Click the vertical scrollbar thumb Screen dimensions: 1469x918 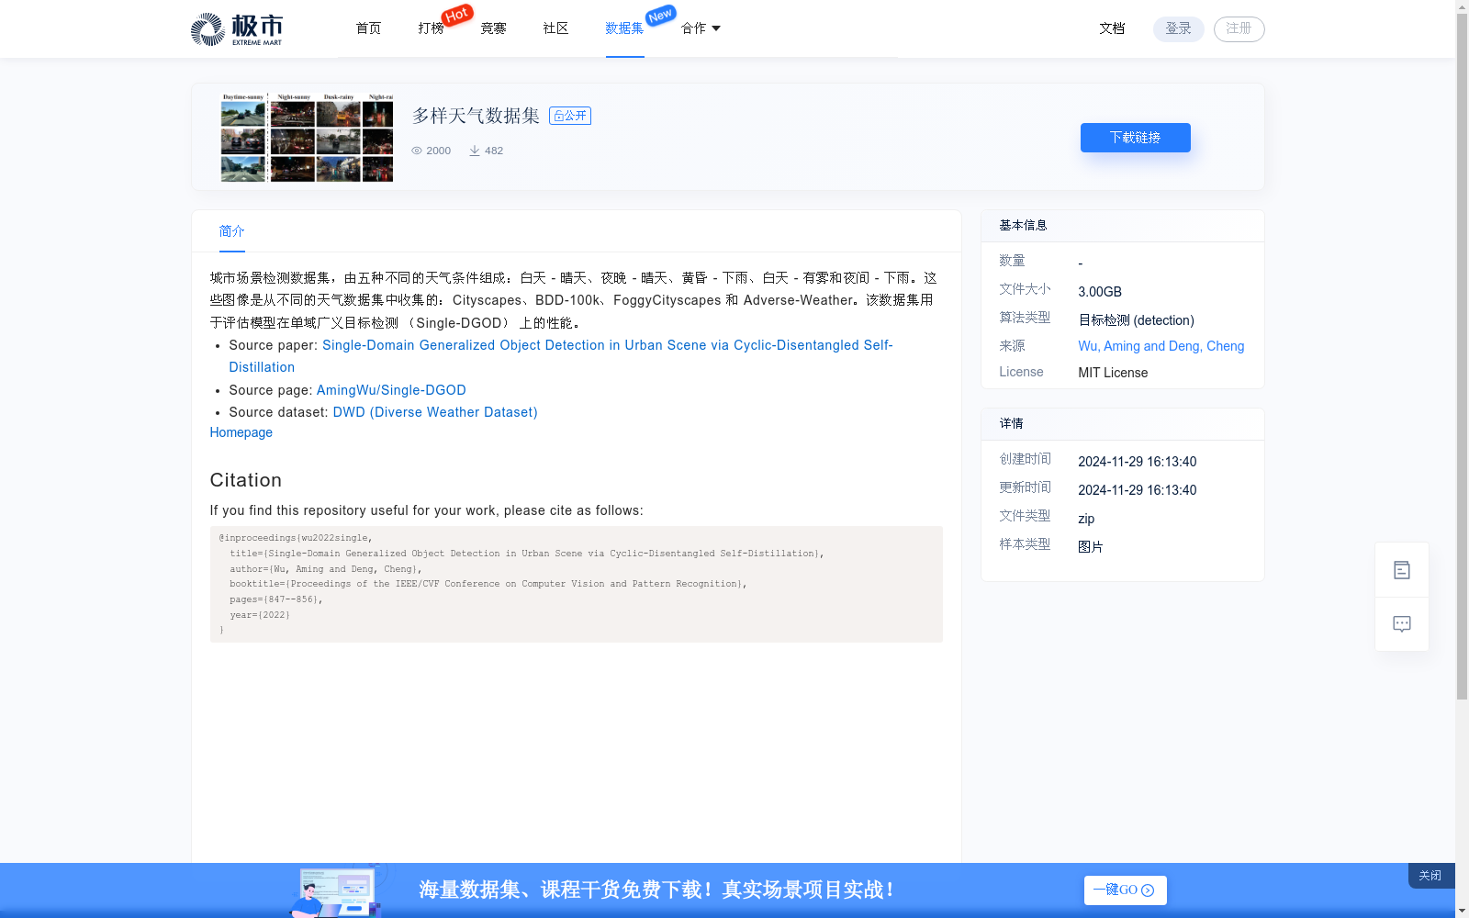click(x=1462, y=357)
